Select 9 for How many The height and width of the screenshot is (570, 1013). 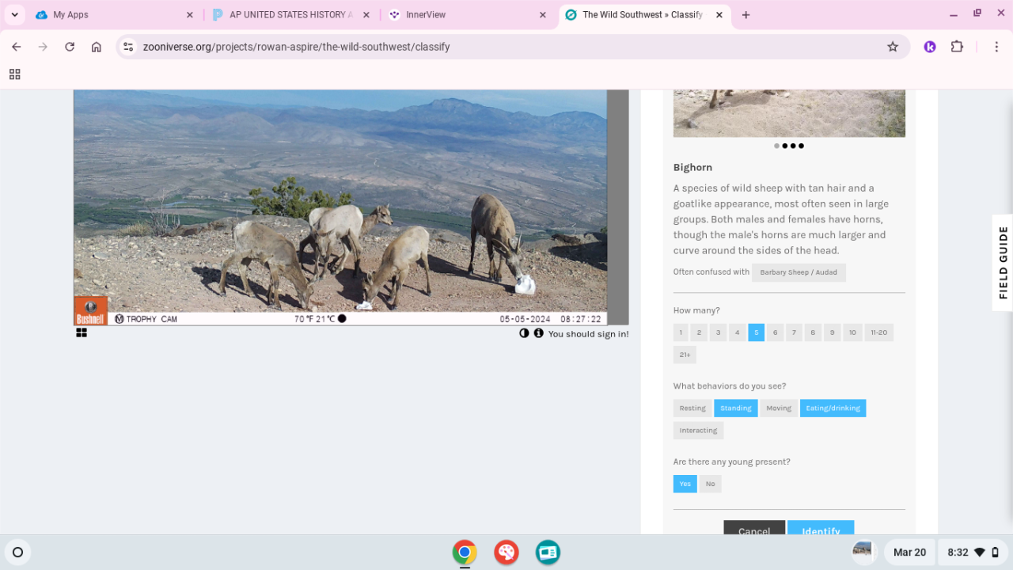tap(832, 332)
